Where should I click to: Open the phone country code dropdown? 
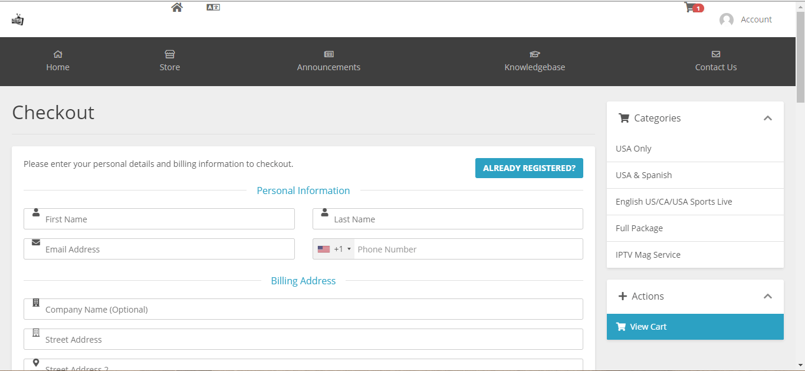click(334, 249)
